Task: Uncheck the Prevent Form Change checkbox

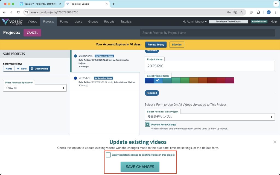Action: pos(148,124)
